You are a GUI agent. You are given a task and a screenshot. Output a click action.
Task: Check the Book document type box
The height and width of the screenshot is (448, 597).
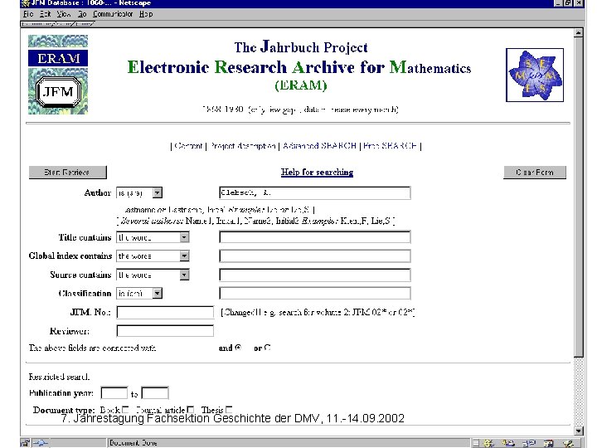coord(125,410)
